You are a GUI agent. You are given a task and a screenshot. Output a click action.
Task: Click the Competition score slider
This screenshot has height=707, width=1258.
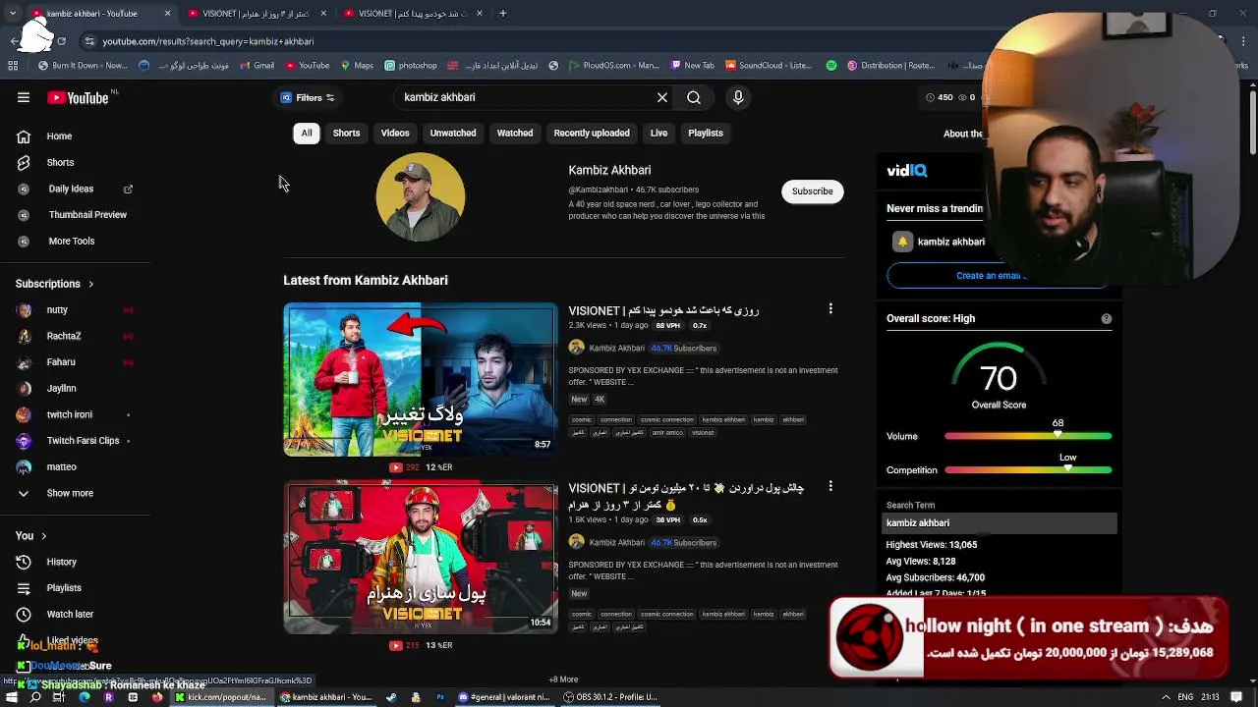pos(1028,470)
